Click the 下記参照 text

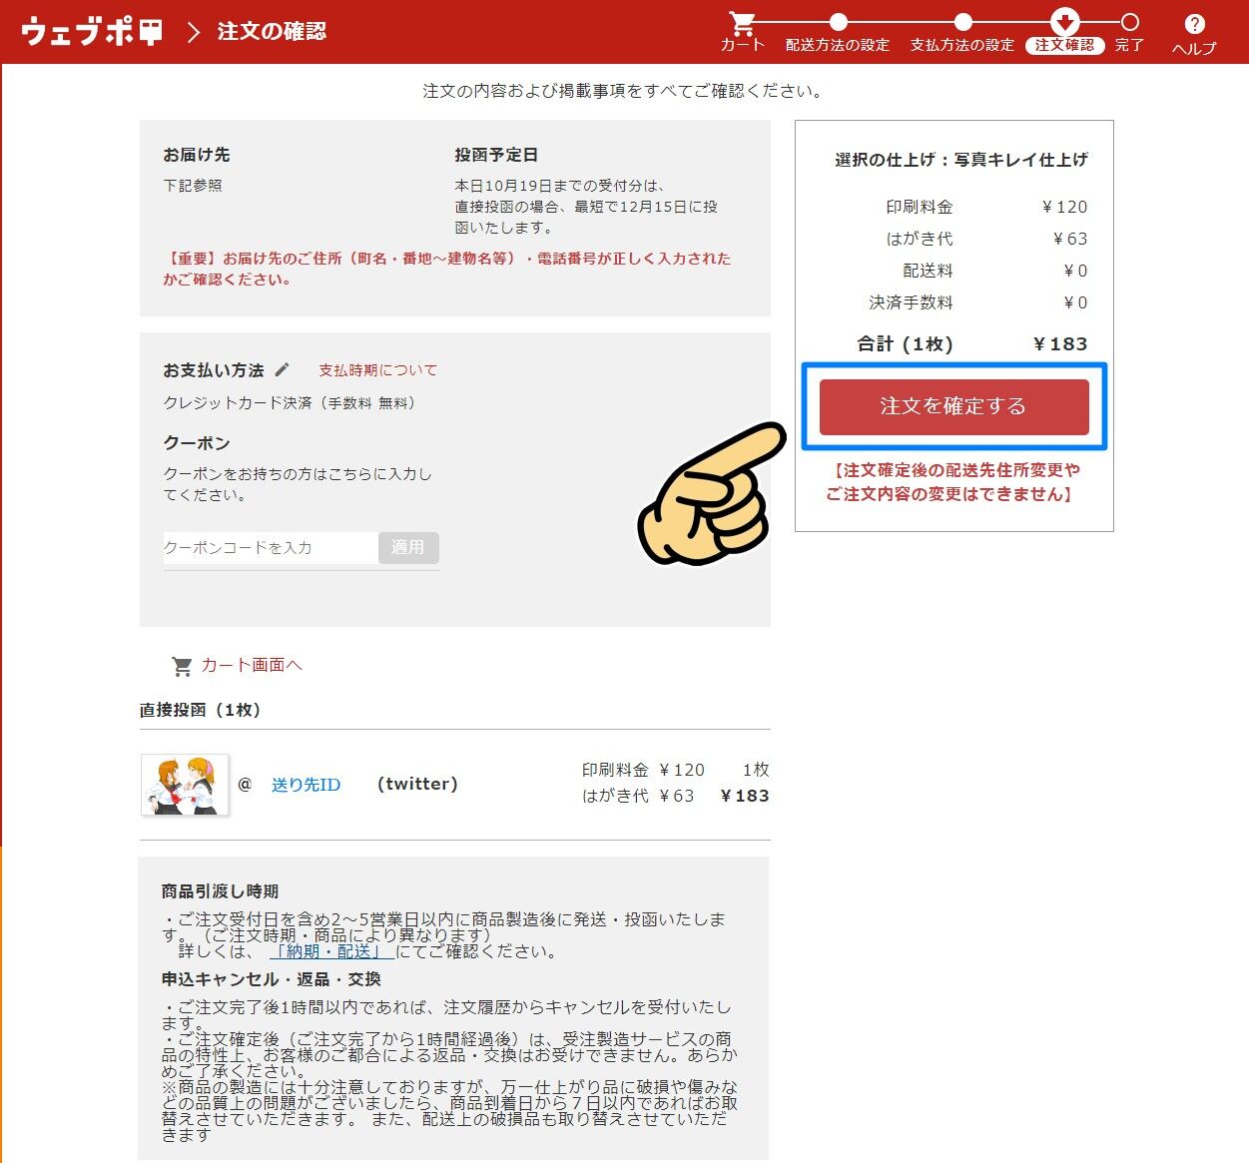[193, 186]
